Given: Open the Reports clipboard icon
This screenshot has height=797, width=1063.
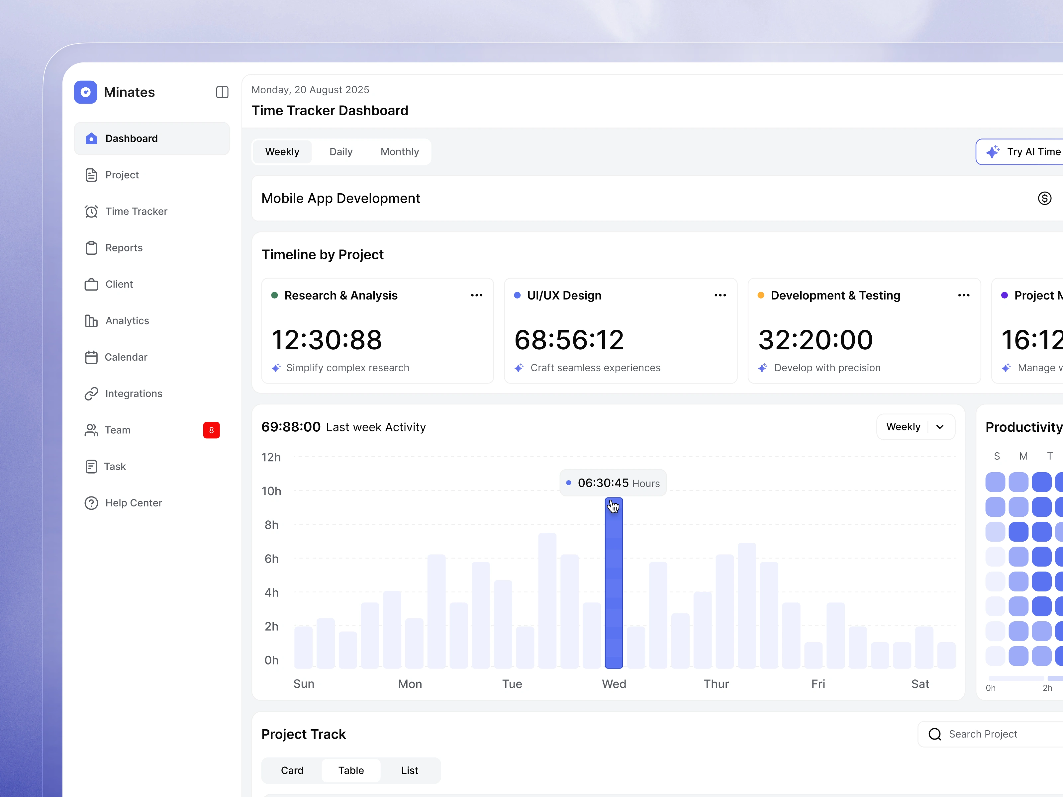Looking at the screenshot, I should click(x=91, y=248).
